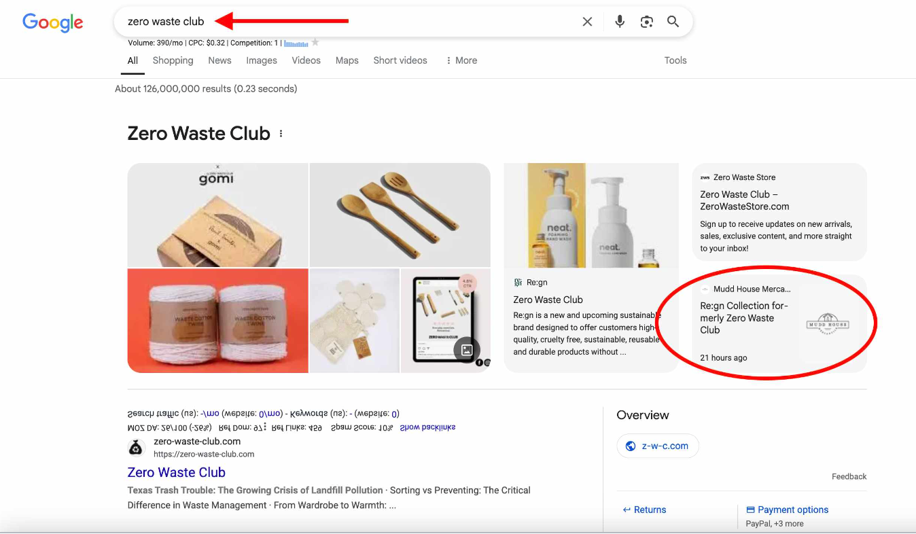The image size is (916, 534).
Task: Switch to the Shopping tab
Action: tap(173, 60)
